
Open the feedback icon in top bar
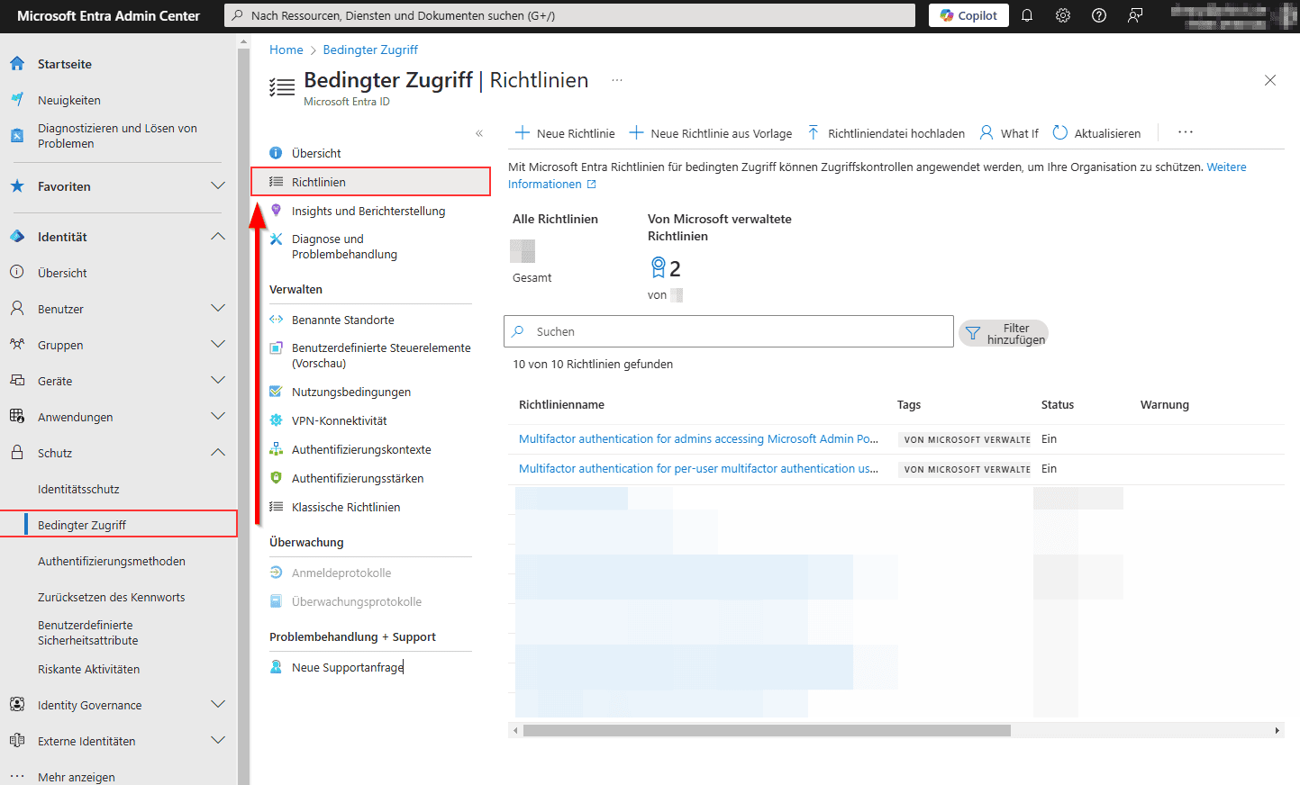(1135, 15)
